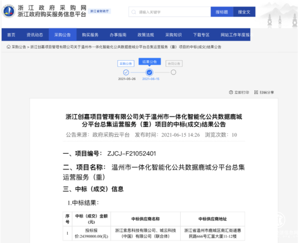
Task: Click the date 2021-05-26 under timeline
Action: 127,79
